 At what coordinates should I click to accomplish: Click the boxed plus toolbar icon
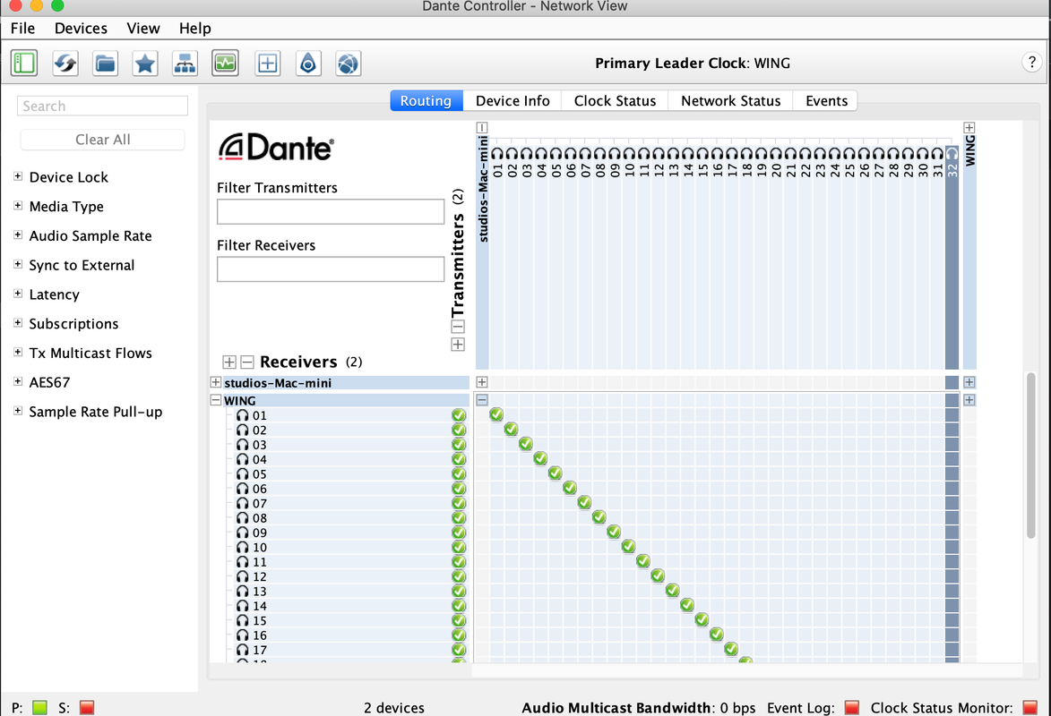pos(267,64)
